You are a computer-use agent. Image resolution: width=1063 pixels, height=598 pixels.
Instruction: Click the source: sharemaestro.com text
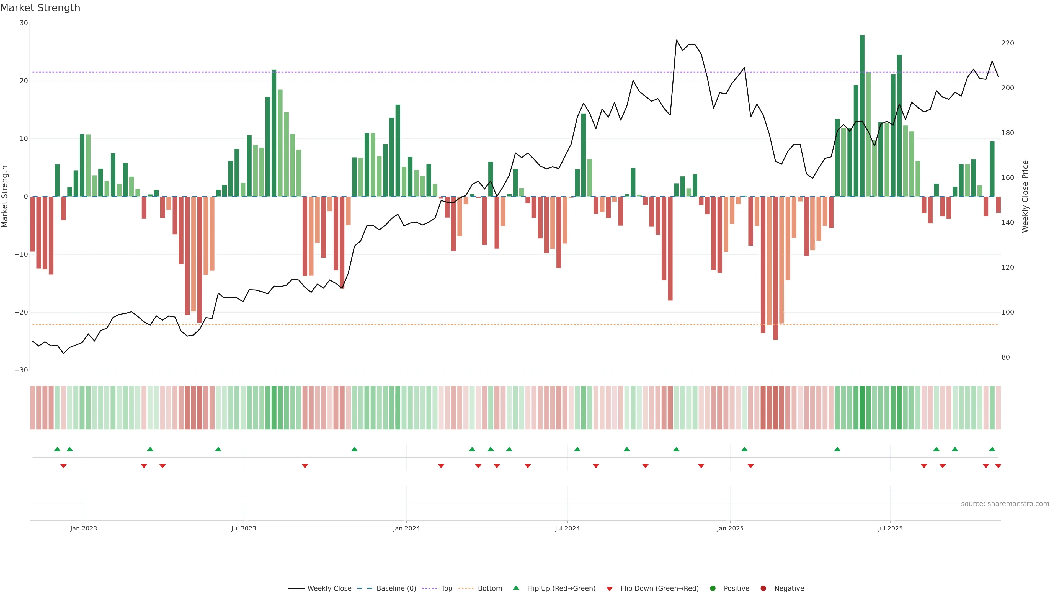click(x=1005, y=504)
